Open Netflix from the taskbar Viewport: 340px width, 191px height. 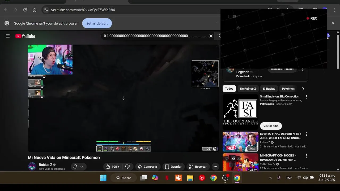click(167, 178)
